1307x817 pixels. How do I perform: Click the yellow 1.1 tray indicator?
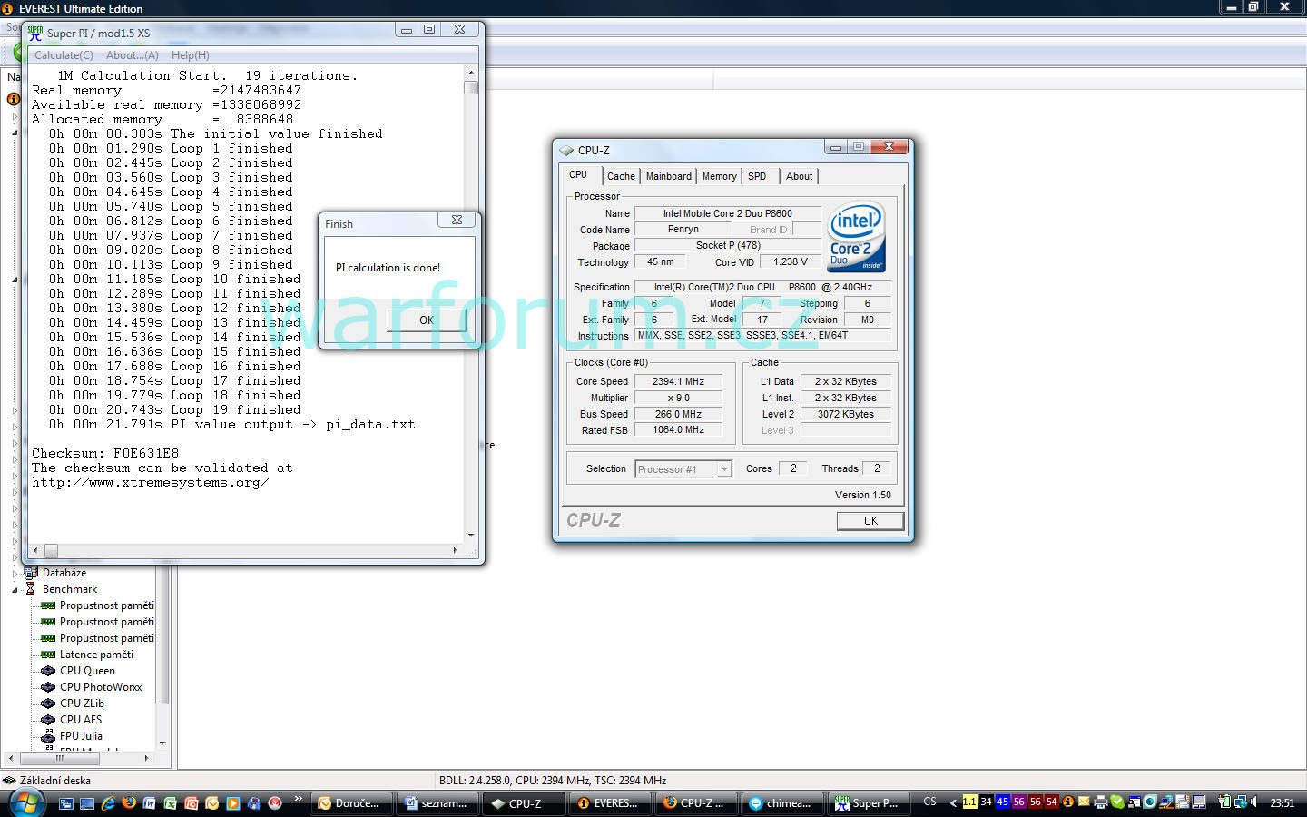click(x=970, y=802)
